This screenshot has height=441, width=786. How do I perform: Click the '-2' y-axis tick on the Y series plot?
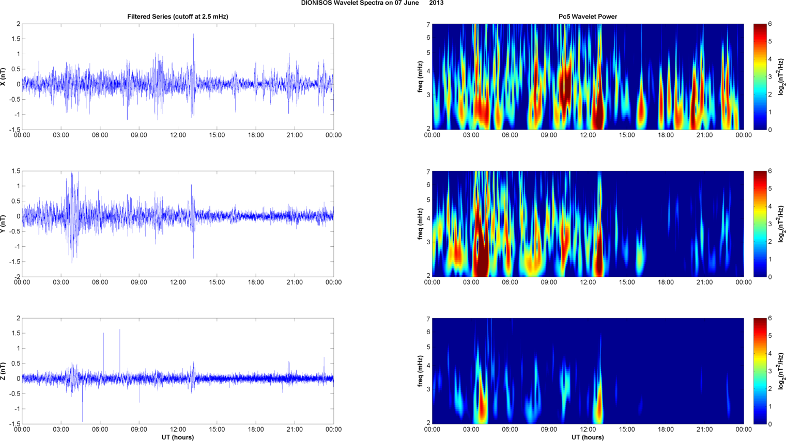[x=17, y=277]
